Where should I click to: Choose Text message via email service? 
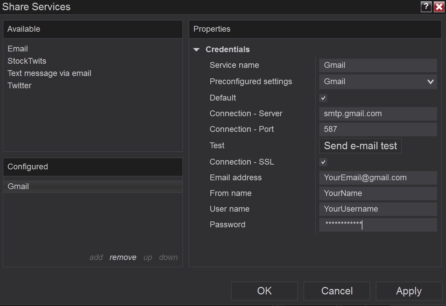click(49, 73)
